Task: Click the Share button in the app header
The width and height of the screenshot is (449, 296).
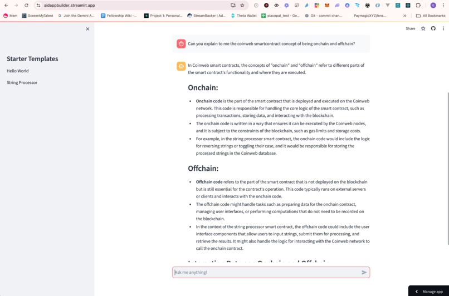Action: pyautogui.click(x=411, y=28)
